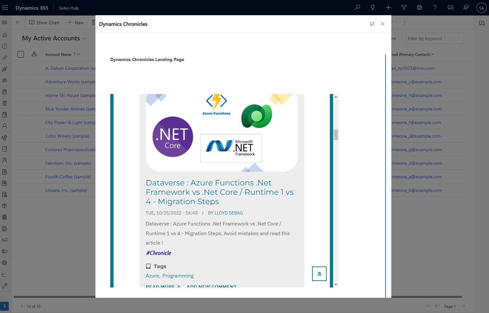The height and width of the screenshot is (313, 489).
Task: Click the plus quick create icon
Action: pos(388,7)
